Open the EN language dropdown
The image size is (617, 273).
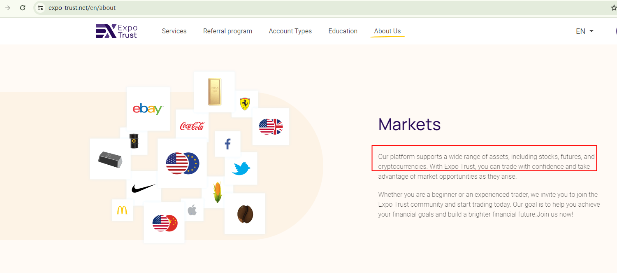click(585, 31)
